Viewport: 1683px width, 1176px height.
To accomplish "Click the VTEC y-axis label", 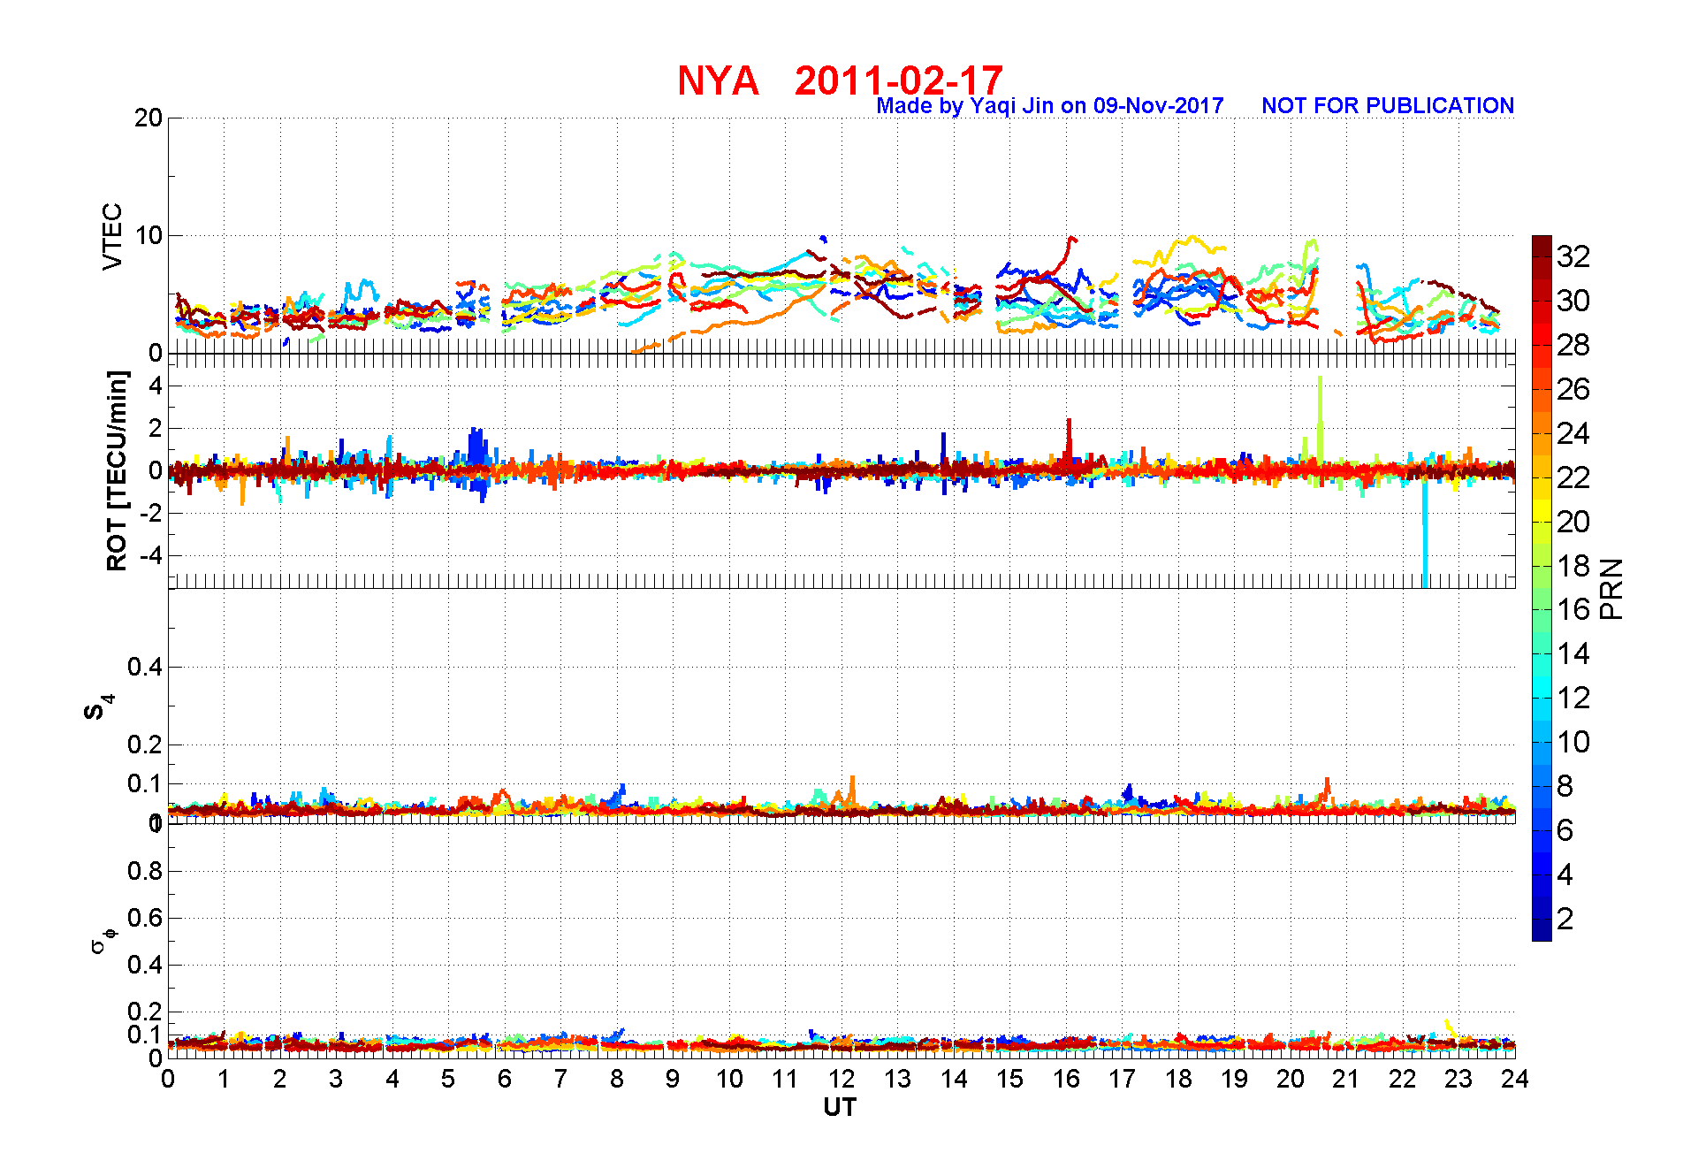I will 112,236.
